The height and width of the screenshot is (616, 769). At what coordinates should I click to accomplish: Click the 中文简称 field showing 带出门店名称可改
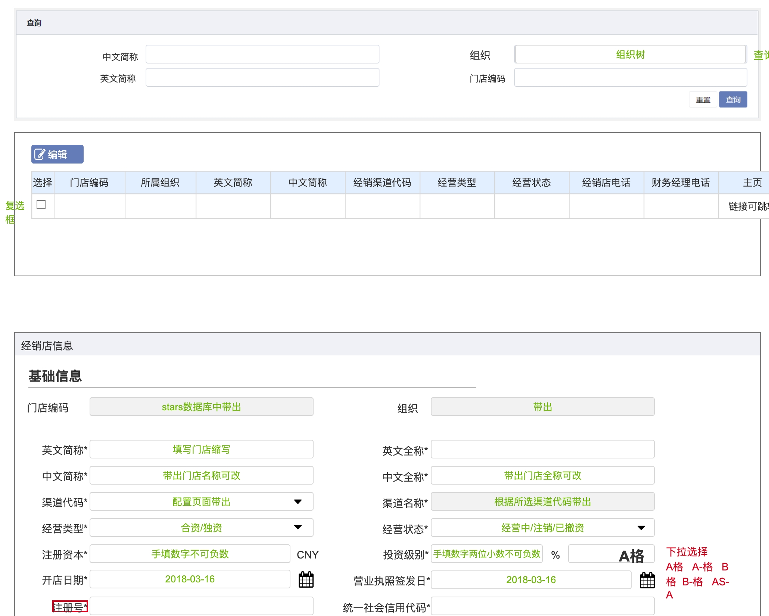[x=202, y=475]
